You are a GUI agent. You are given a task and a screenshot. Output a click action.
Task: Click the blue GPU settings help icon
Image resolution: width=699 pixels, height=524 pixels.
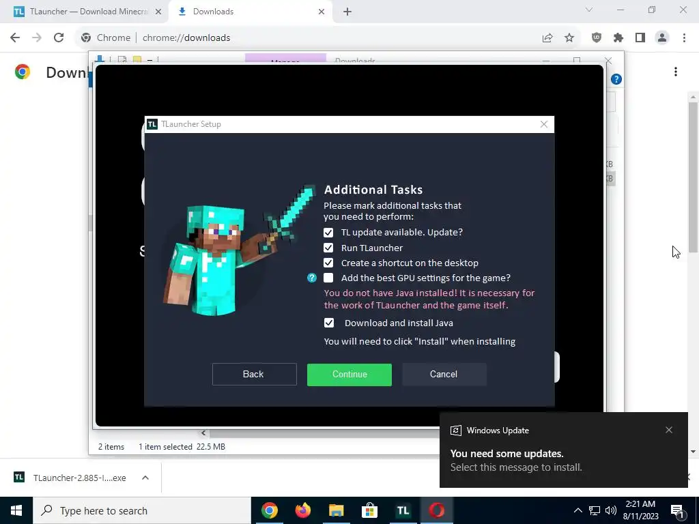pyautogui.click(x=312, y=278)
